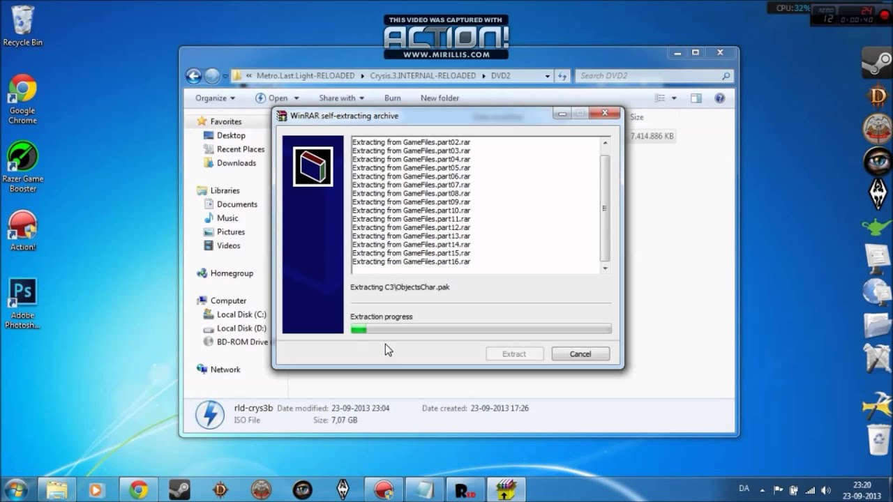Open the Organize dropdown menu
Screen dimensions: 893x502
pyautogui.click(x=215, y=98)
